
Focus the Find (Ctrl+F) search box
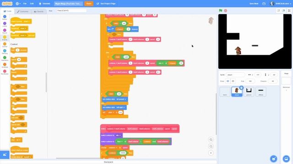click(x=71, y=10)
